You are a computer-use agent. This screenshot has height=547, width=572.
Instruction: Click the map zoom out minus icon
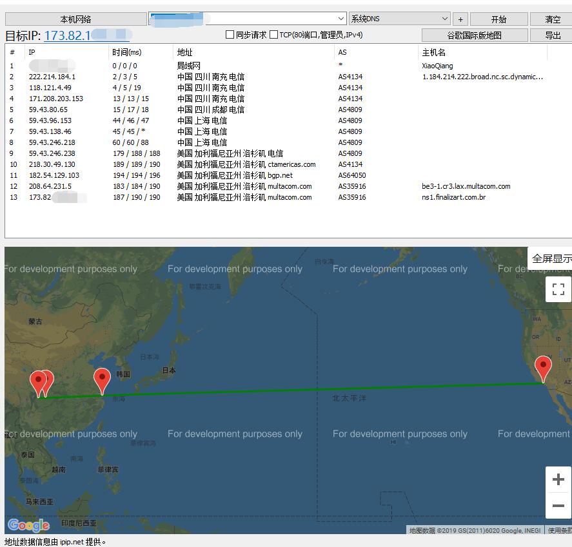(558, 506)
